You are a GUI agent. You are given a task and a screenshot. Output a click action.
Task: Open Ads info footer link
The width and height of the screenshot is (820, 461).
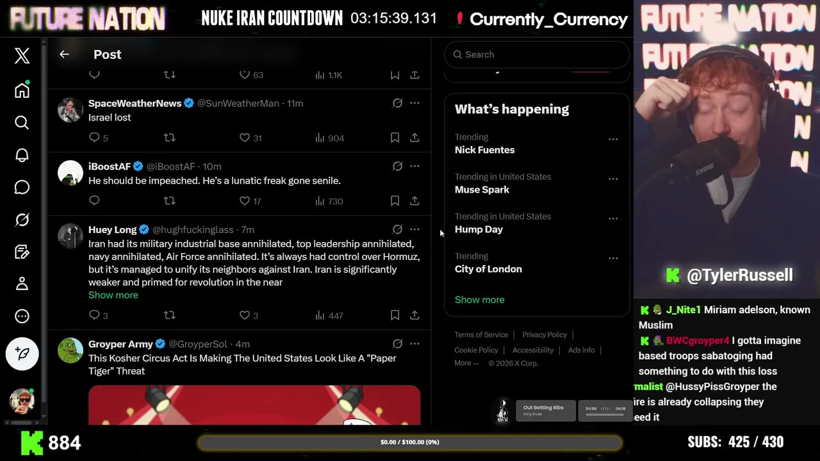(581, 350)
